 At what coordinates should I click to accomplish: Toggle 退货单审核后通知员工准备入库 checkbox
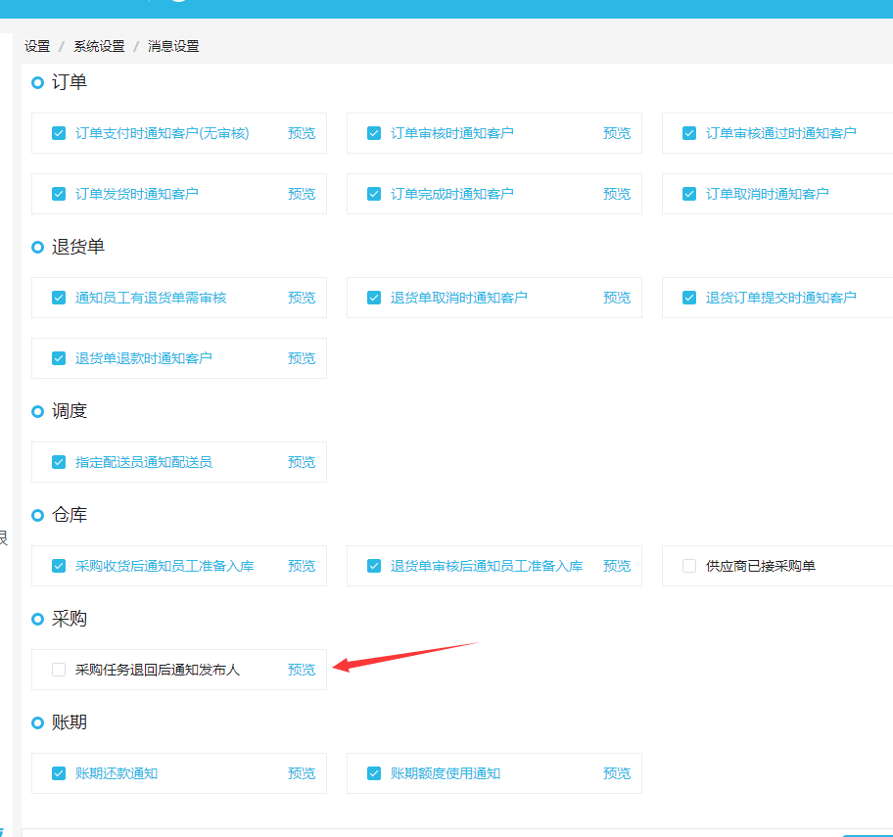(x=374, y=566)
